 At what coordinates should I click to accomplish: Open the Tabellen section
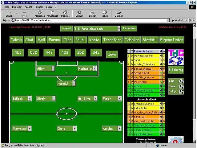click(x=132, y=40)
